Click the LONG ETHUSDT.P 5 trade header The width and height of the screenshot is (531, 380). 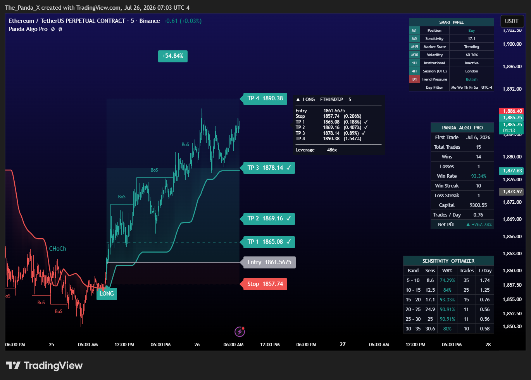coord(324,100)
